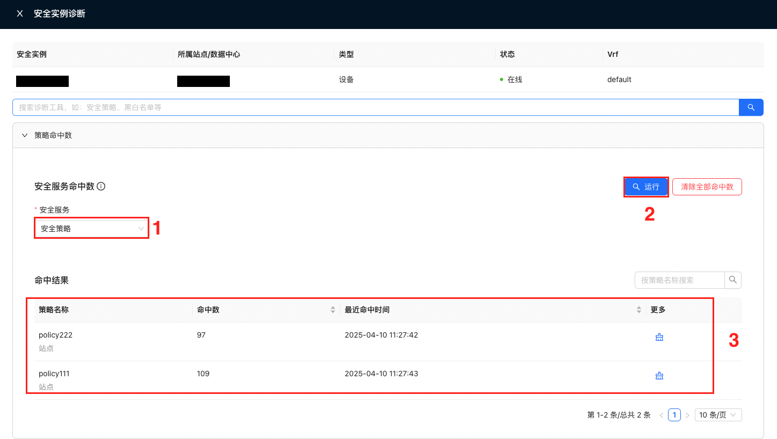This screenshot has width=777, height=439.
Task: Click the previous page arrow
Action: 662,415
